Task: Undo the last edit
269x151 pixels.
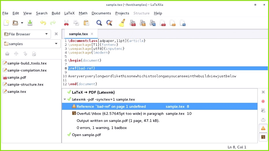Action: tap(43, 23)
